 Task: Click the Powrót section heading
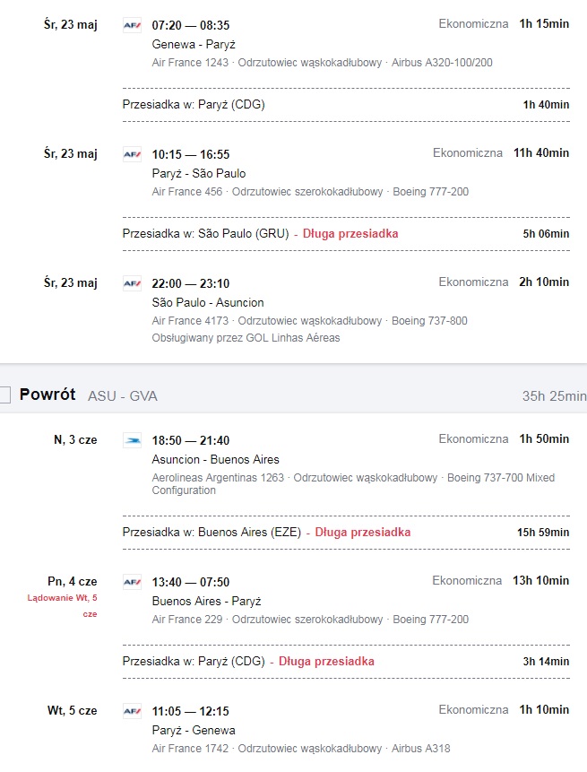[x=47, y=395]
